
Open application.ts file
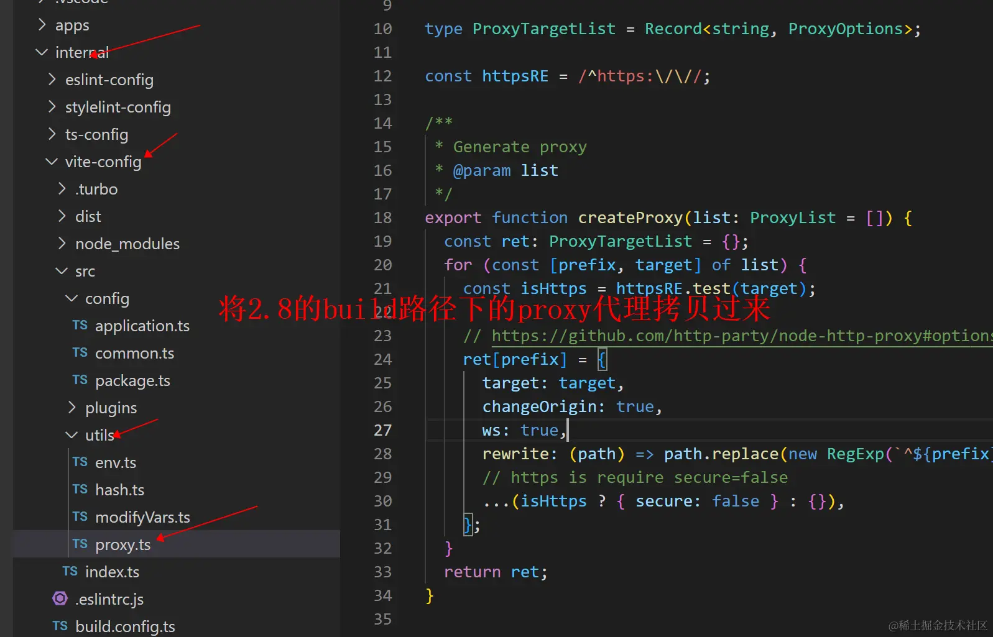click(142, 326)
